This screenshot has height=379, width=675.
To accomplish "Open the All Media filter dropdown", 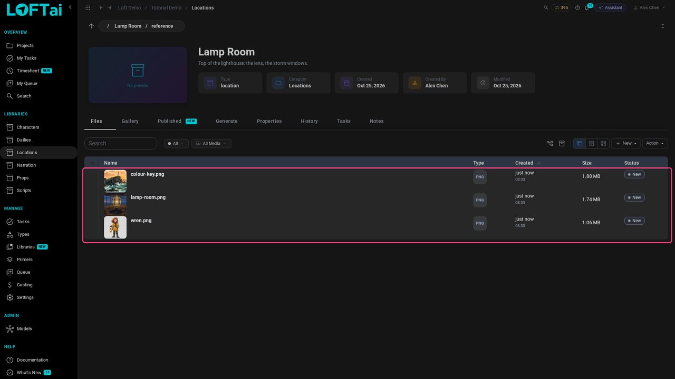I will (x=211, y=143).
